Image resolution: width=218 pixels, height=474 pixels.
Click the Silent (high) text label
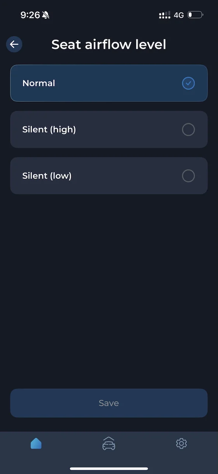point(49,130)
